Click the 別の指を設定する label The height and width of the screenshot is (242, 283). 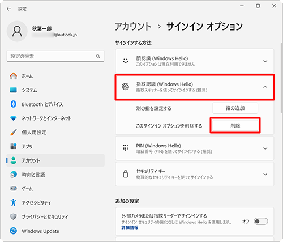coord(154,108)
